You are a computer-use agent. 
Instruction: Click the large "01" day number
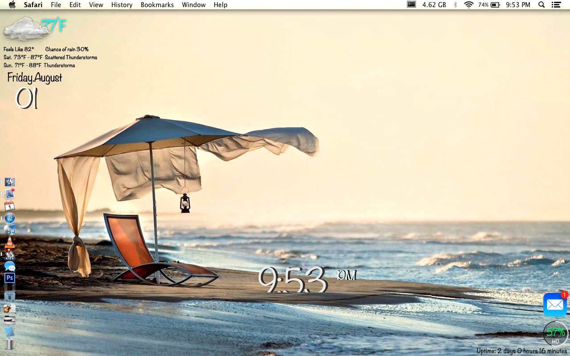pos(27,98)
